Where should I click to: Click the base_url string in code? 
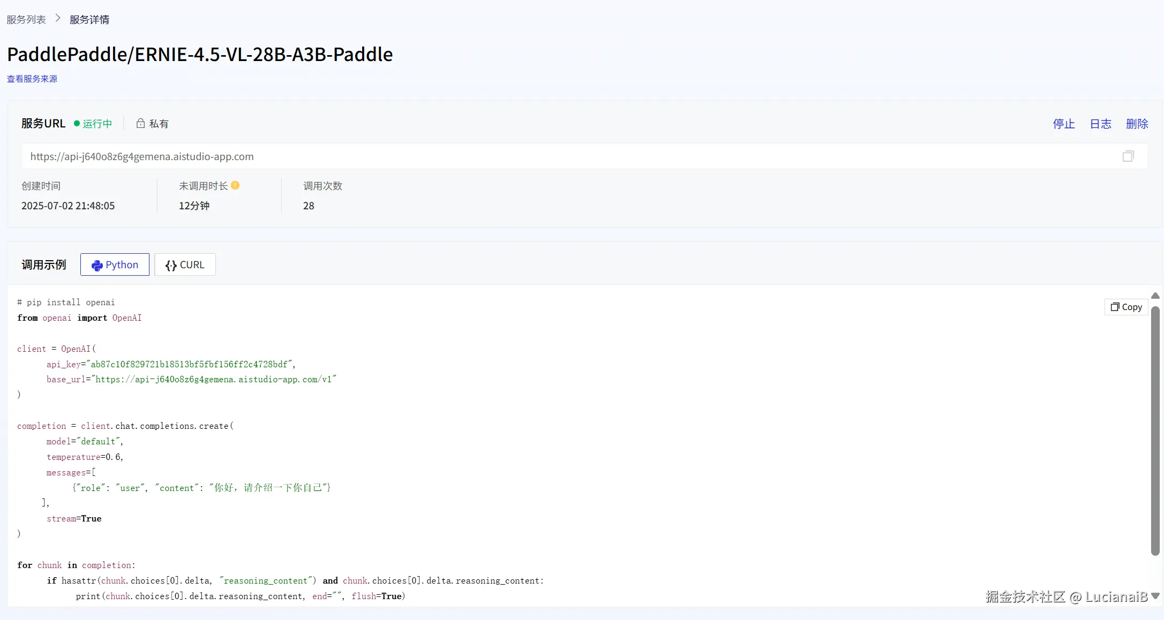point(214,379)
